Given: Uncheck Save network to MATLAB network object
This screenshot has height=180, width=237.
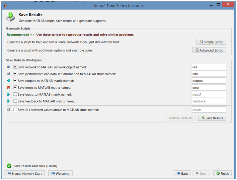Looking at the screenshot, I should [x=15, y=67].
